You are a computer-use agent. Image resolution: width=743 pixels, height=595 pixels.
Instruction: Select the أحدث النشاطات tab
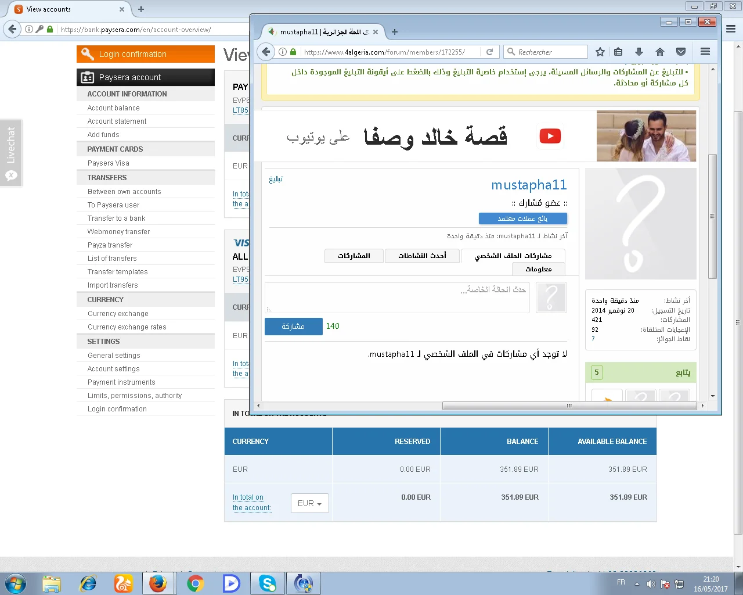click(x=422, y=256)
